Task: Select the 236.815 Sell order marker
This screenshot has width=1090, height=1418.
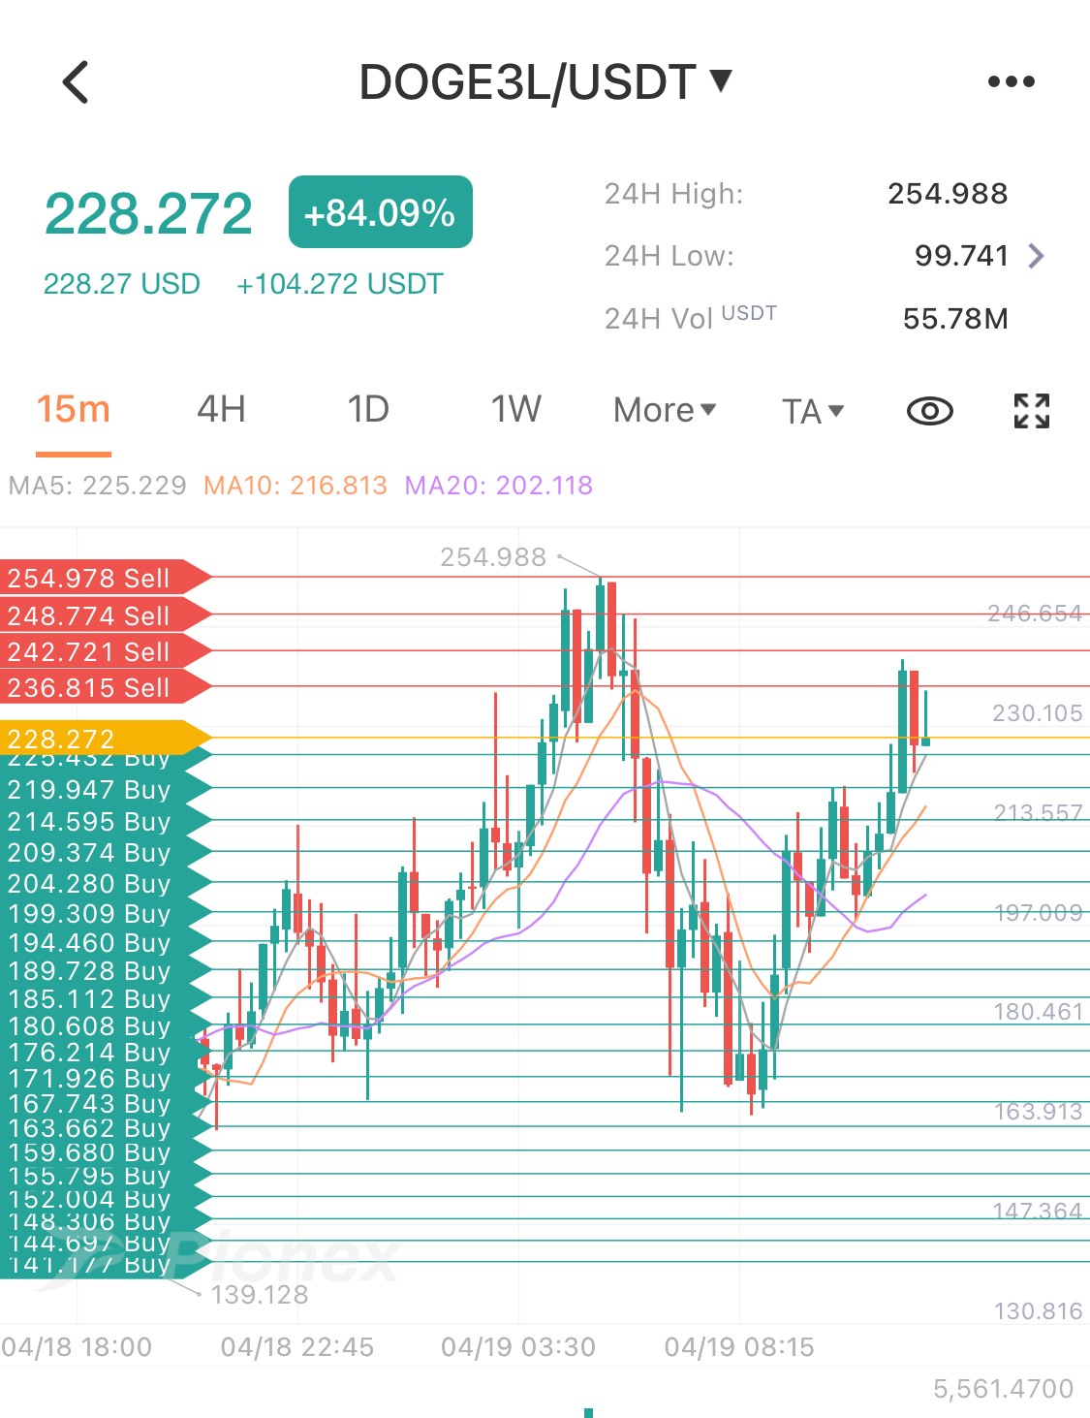Action: [105, 687]
